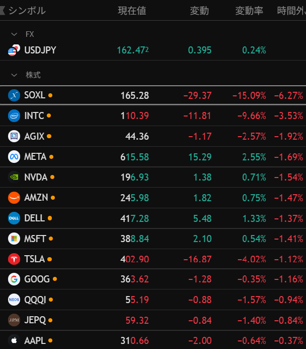Viewport: 306px width, 349px height.
Task: Click the Dell logo icon
Action: tap(14, 218)
